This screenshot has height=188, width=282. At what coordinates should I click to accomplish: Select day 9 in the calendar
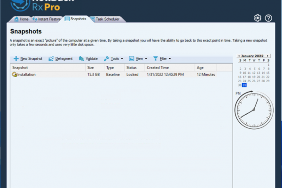[240, 73]
